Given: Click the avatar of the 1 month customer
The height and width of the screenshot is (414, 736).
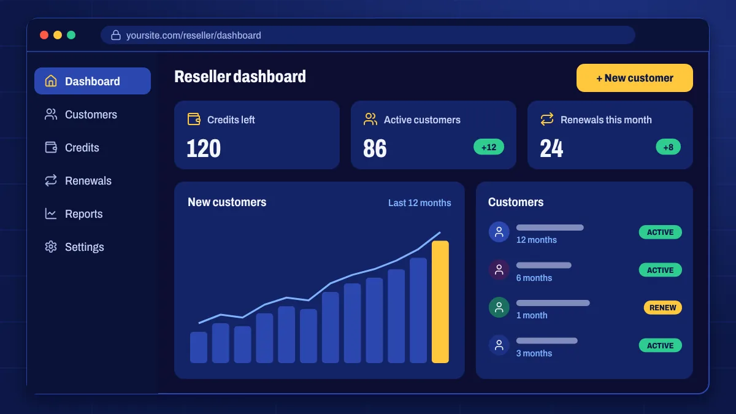Looking at the screenshot, I should click(x=499, y=307).
